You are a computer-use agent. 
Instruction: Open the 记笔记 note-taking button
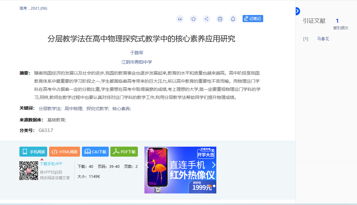coord(253,19)
